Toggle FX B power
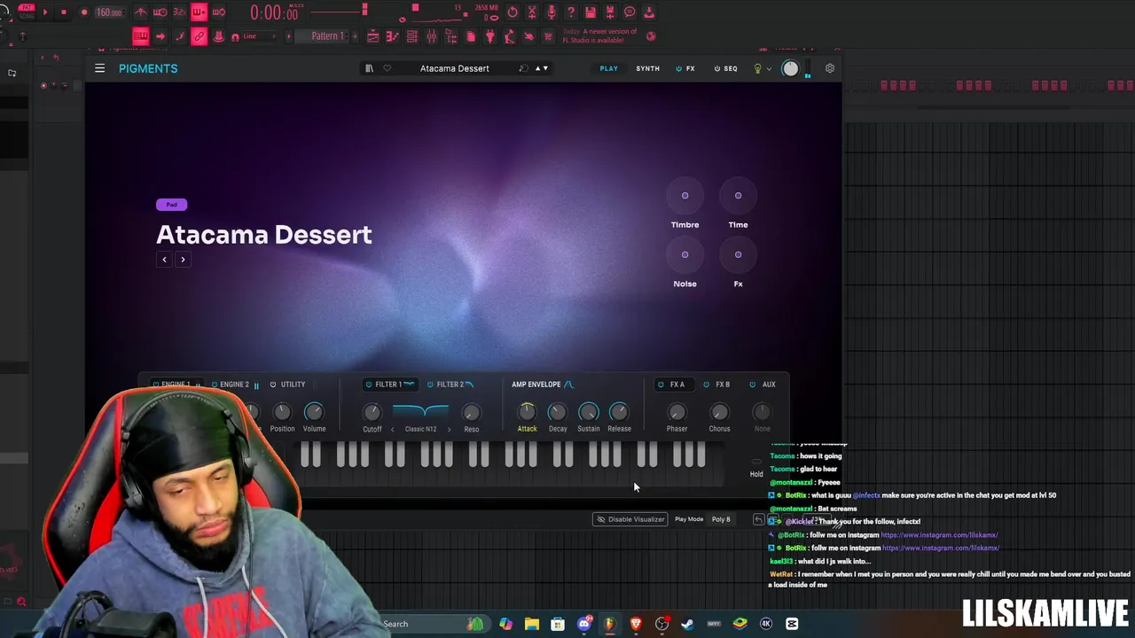Image resolution: width=1135 pixels, height=638 pixels. click(707, 385)
